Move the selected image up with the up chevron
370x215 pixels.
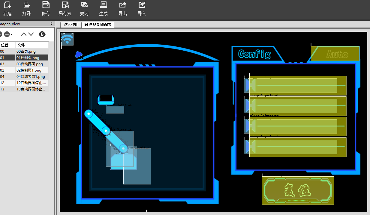(x=24, y=34)
